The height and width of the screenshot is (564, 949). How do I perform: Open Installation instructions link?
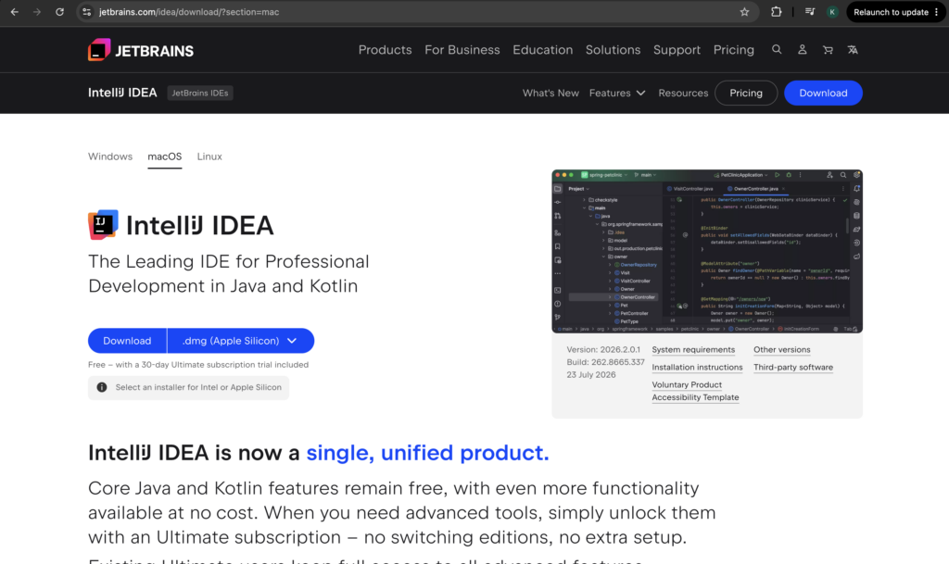coord(697,367)
